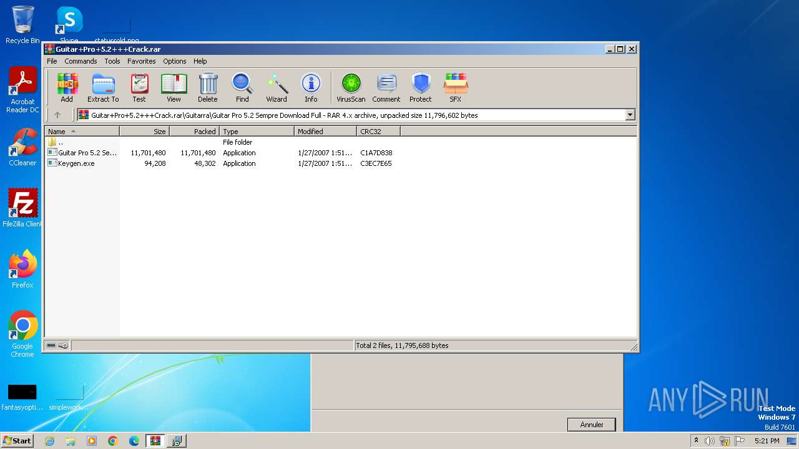Open the Skype desktop shortcut
Viewport: 799px width, 449px height.
(x=69, y=25)
